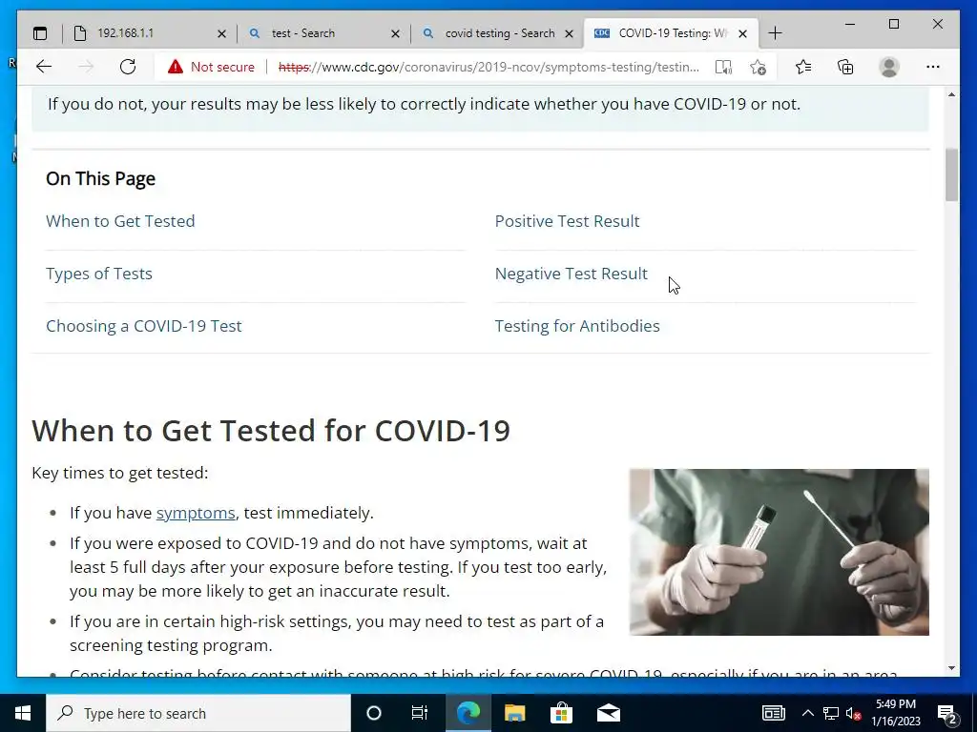Activate Read aloud icon in address bar

pos(723,67)
